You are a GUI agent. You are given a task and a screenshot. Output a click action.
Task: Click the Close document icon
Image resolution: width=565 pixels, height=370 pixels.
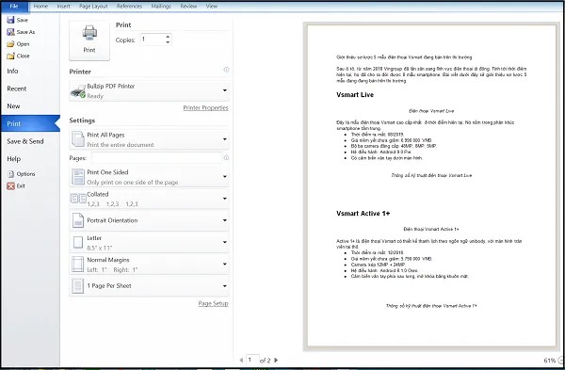(x=10, y=56)
